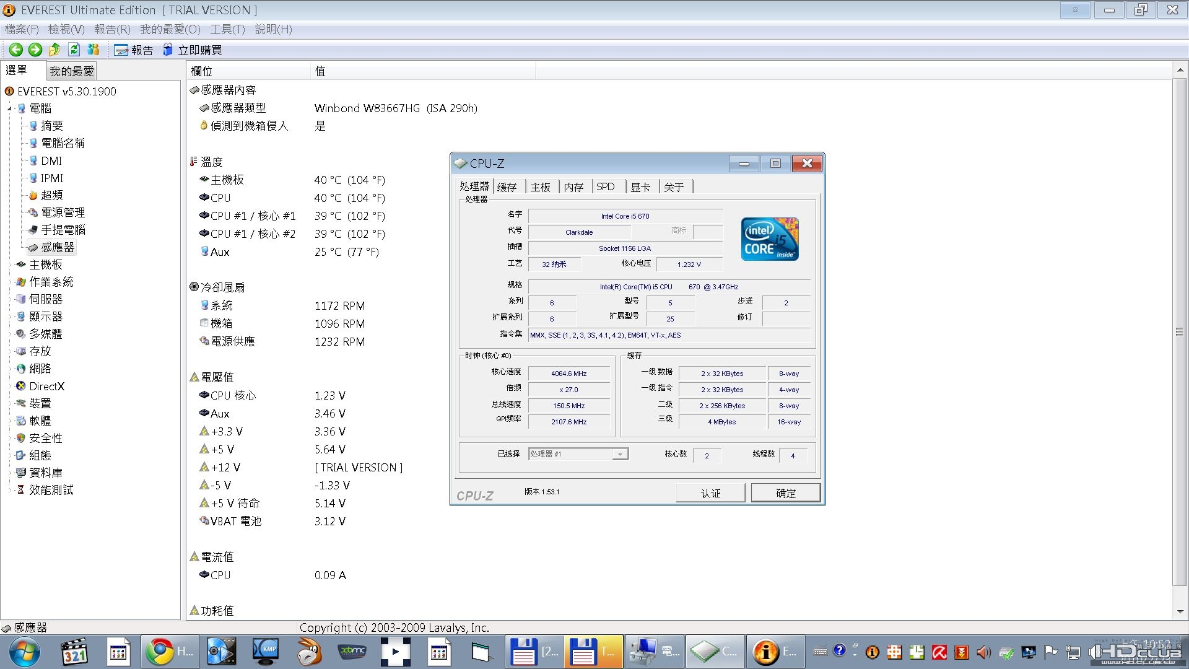Click the Refresh toolbar icon
1189x669 pixels.
point(74,50)
